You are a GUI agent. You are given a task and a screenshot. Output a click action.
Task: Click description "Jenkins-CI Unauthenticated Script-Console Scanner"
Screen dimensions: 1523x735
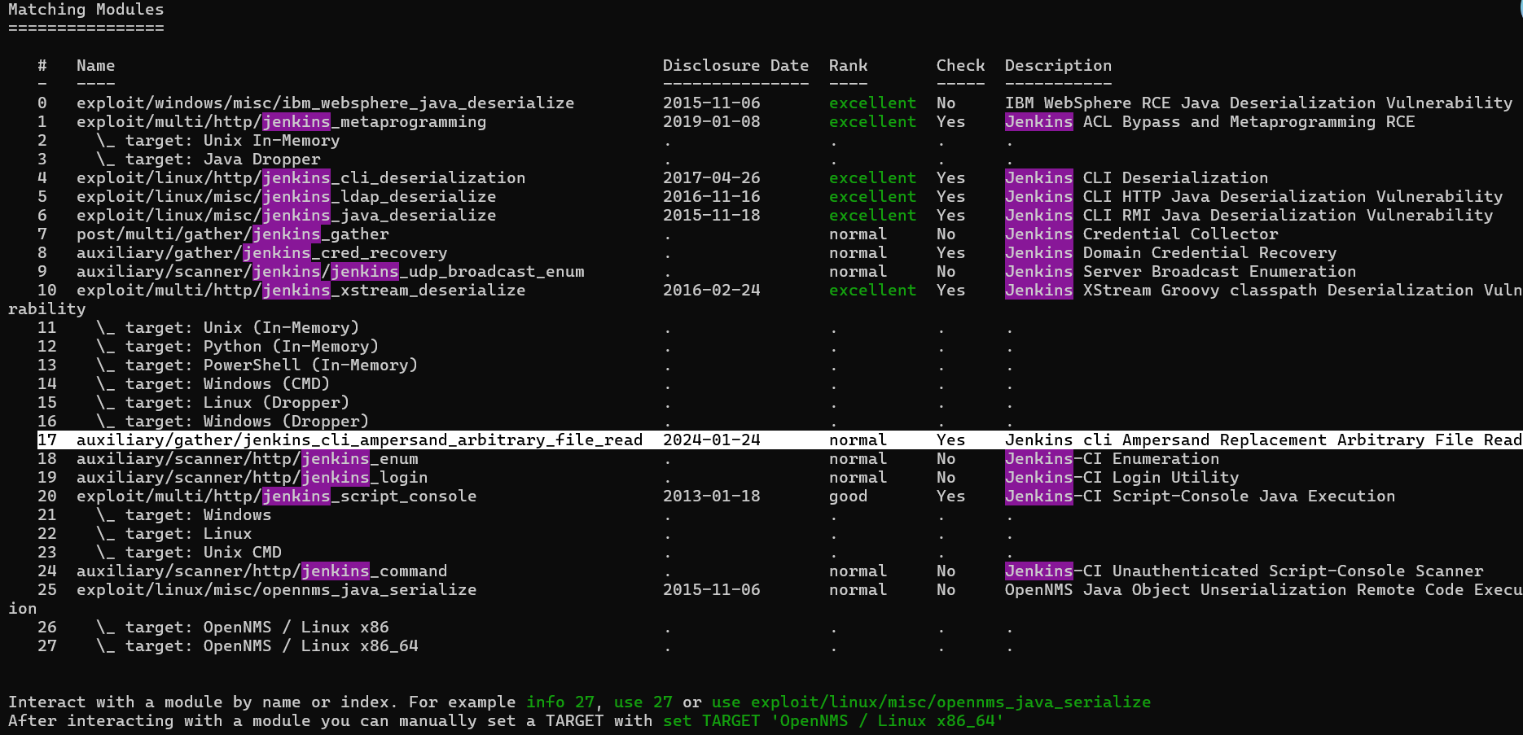click(1244, 571)
